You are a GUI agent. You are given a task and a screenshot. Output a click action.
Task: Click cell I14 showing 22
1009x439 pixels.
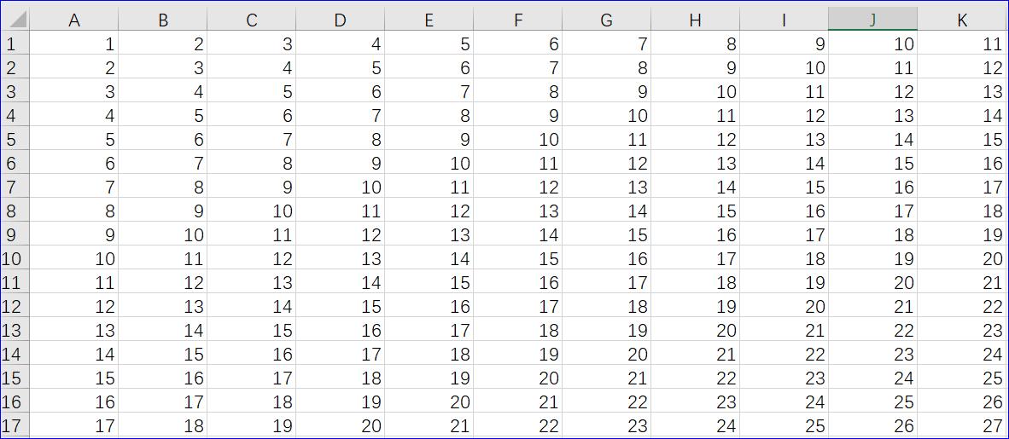point(784,354)
